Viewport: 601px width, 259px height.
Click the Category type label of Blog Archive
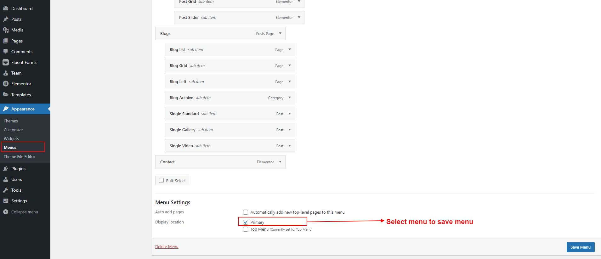pos(276,98)
